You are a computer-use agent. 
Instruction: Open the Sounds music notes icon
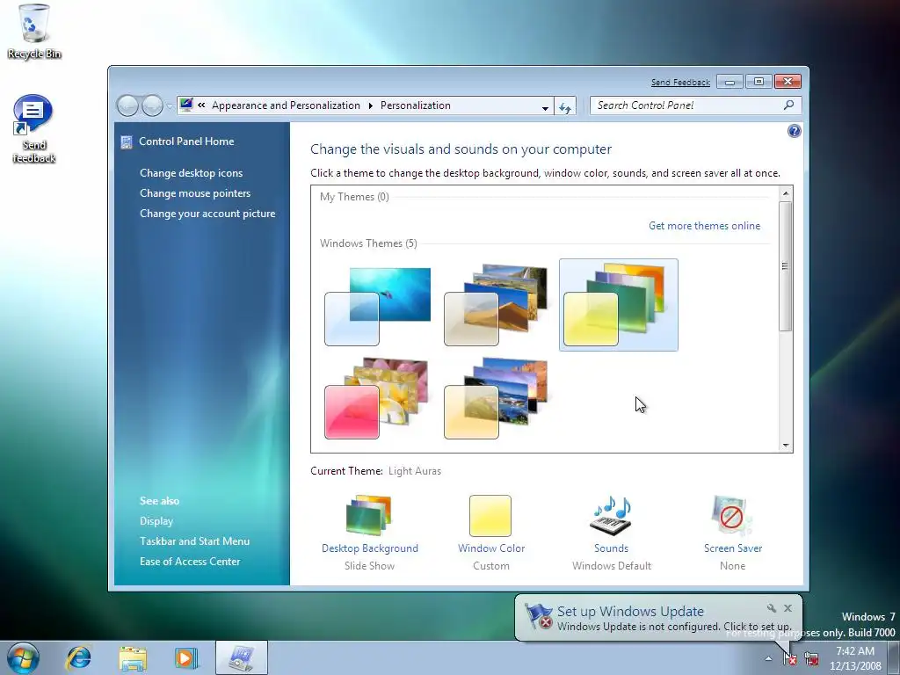pyautogui.click(x=611, y=515)
